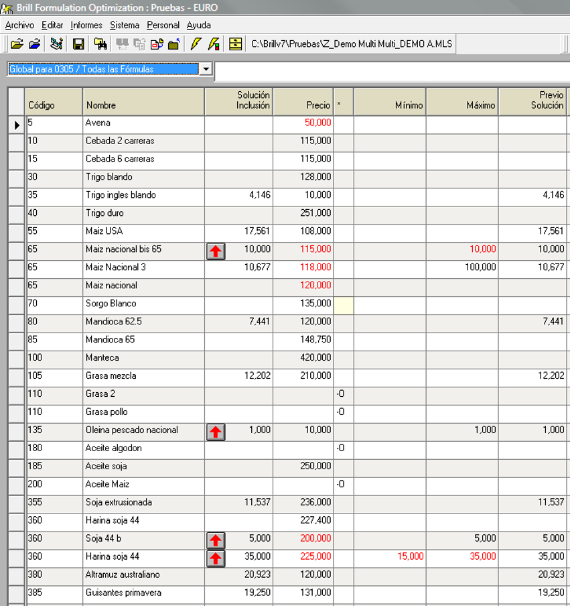Open the Editar menu
The width and height of the screenshot is (570, 606).
pyautogui.click(x=52, y=25)
